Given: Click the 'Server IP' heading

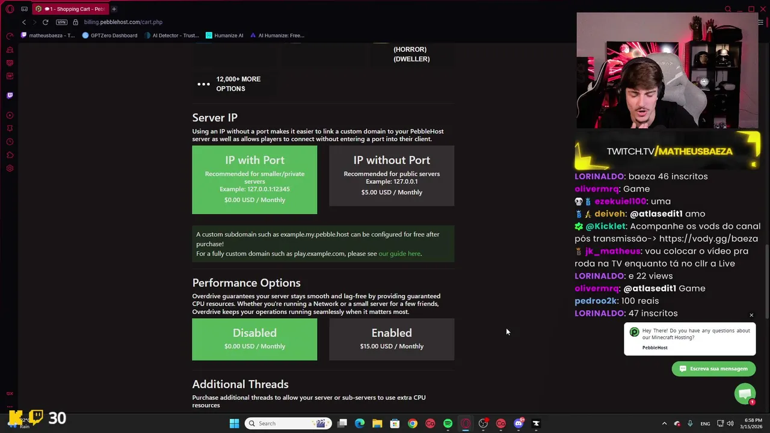Looking at the screenshot, I should pos(215,118).
